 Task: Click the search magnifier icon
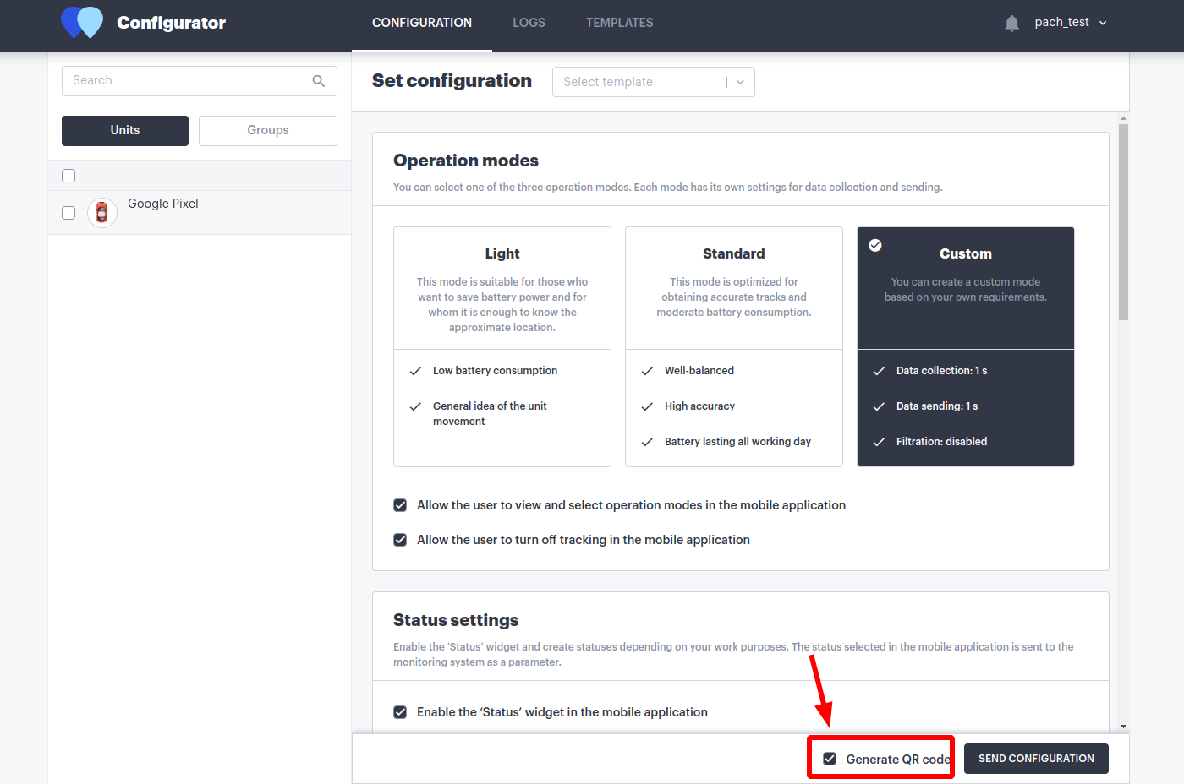pos(319,81)
